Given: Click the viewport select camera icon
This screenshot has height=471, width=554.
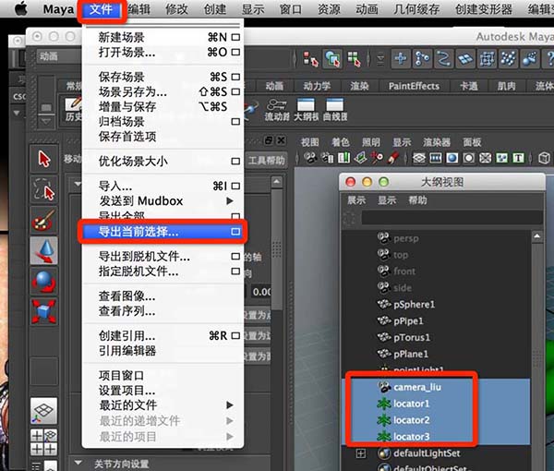Looking at the screenshot, I should pos(310,158).
